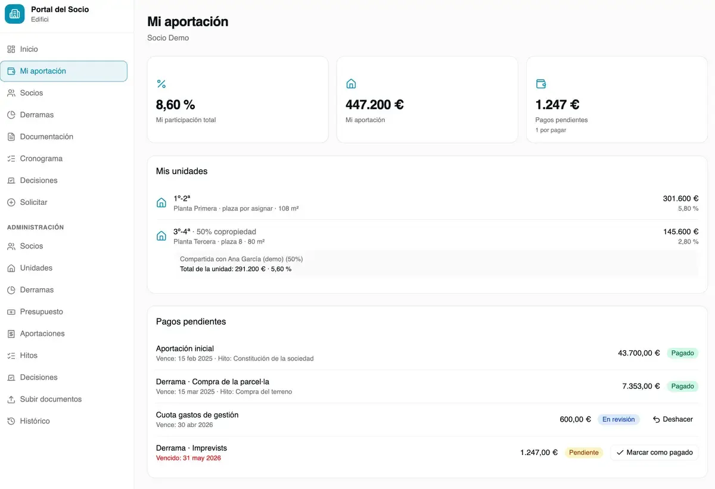The width and height of the screenshot is (715, 489).
Task: Click the checklist icon beside Hitos
Action: (x=11, y=356)
